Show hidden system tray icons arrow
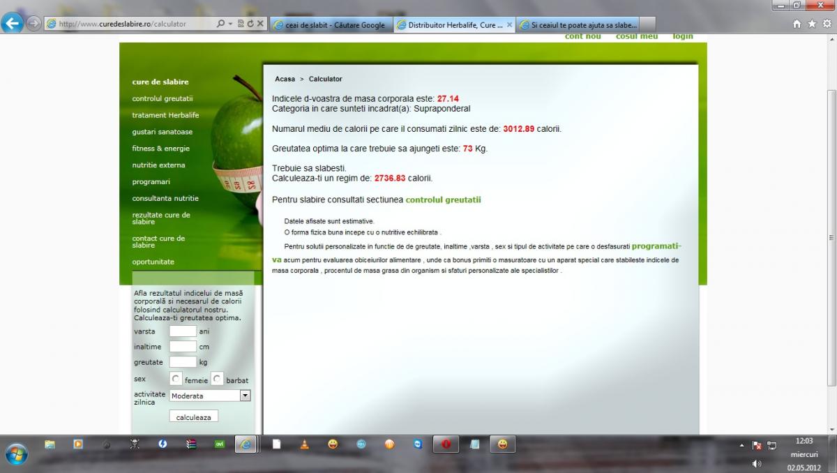Screen dimensions: 837x473 point(741,444)
